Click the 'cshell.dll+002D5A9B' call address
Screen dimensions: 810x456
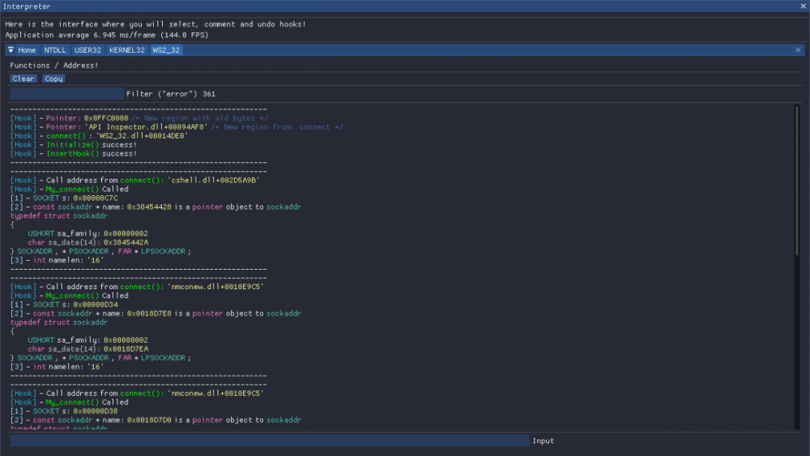(212, 181)
